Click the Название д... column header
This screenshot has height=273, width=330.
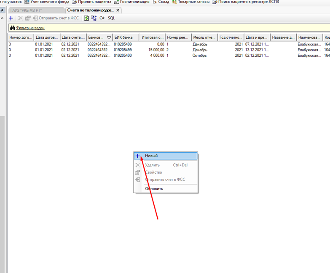(x=283, y=37)
